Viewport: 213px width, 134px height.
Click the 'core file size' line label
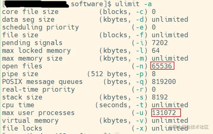coord(30,12)
